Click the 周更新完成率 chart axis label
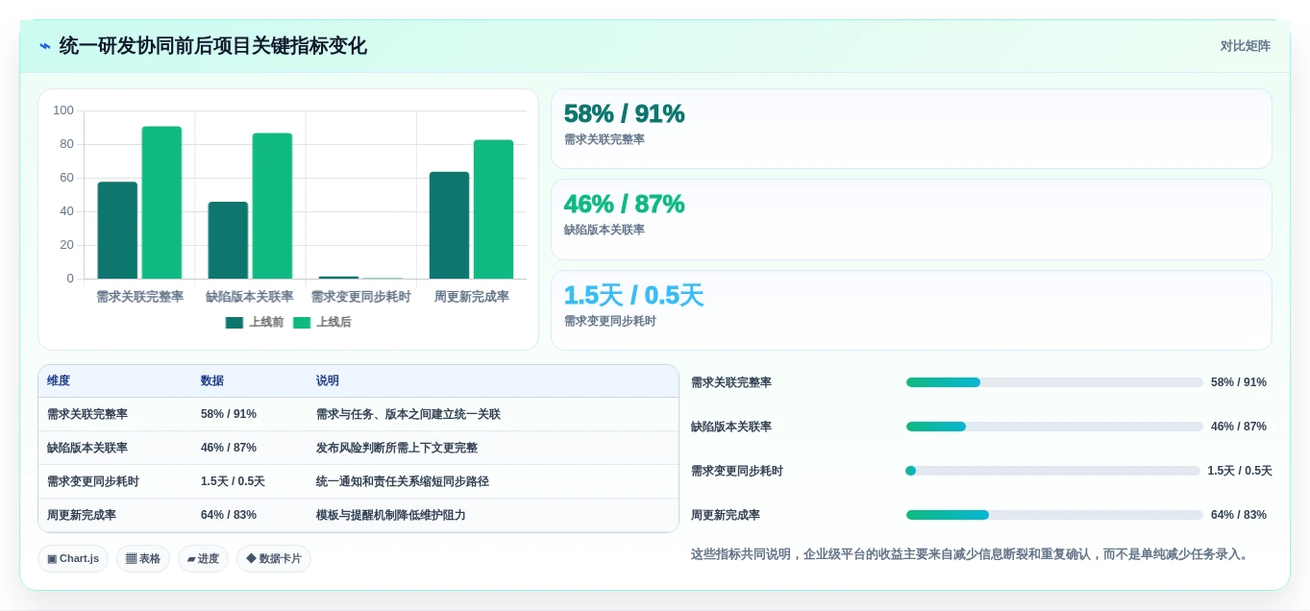This screenshot has width=1310, height=611. pos(471,297)
